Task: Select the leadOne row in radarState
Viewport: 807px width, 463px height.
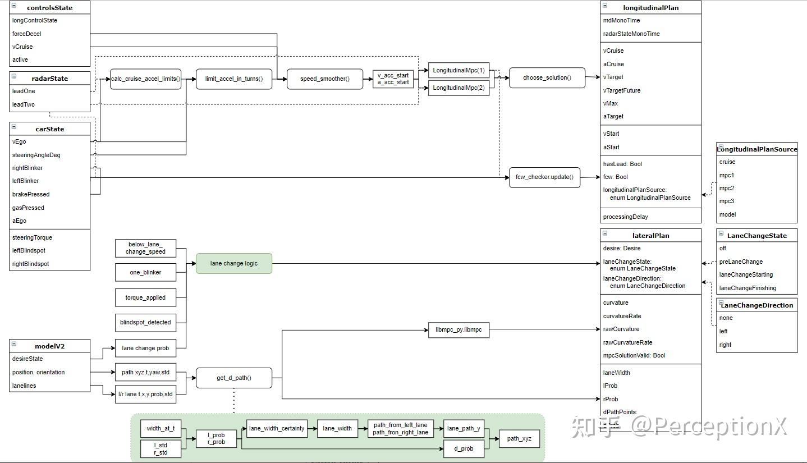Action: coord(50,91)
